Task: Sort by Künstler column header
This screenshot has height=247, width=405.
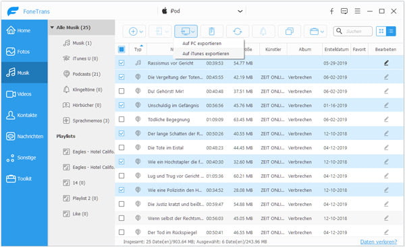Action: click(x=273, y=49)
